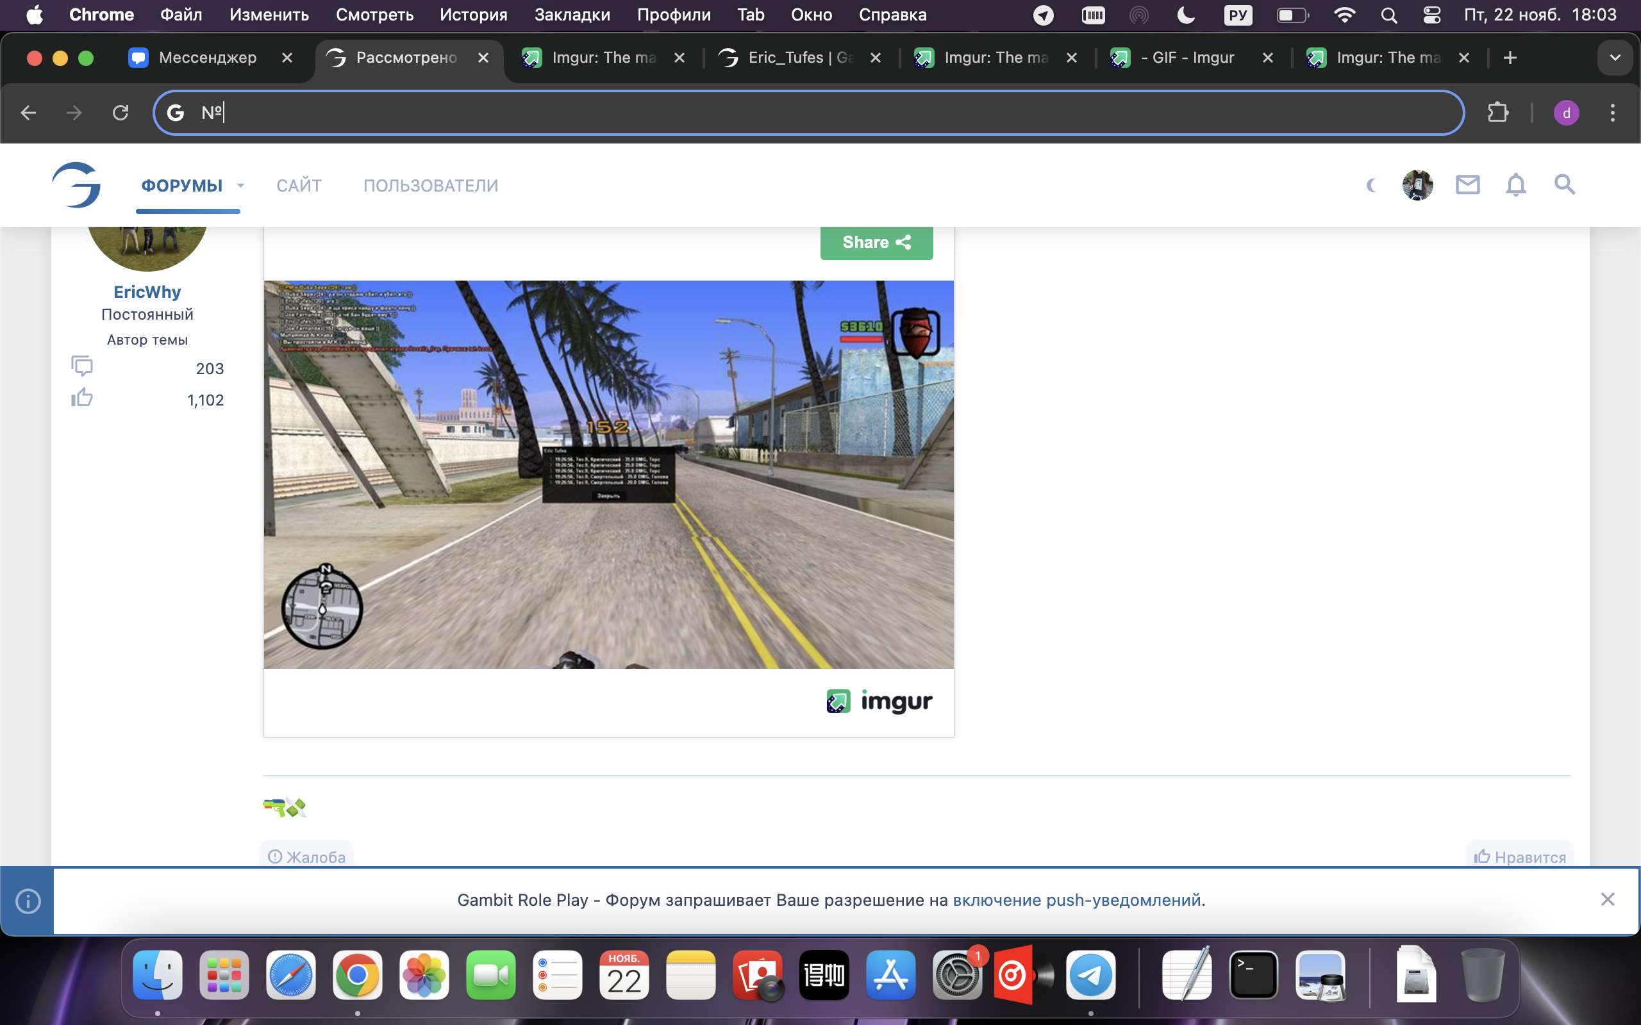Image resolution: width=1641 pixels, height=1025 pixels.
Task: Toggle dark mode with the forum moon icon
Action: pos(1371,185)
